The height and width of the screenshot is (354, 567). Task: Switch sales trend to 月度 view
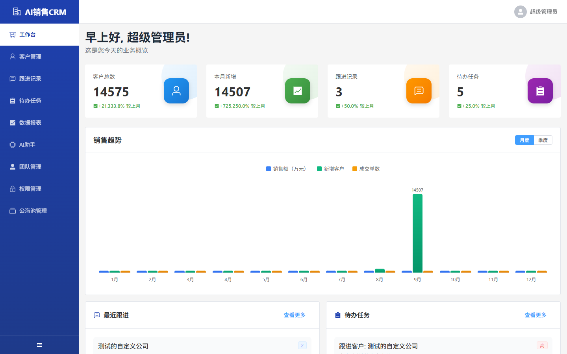pos(524,140)
